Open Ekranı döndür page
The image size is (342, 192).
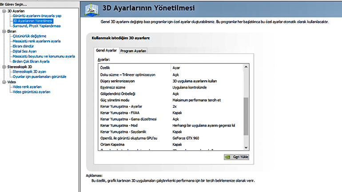pos(23,46)
